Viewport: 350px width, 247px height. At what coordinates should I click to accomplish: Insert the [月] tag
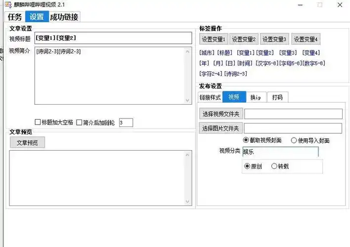(x=218, y=63)
